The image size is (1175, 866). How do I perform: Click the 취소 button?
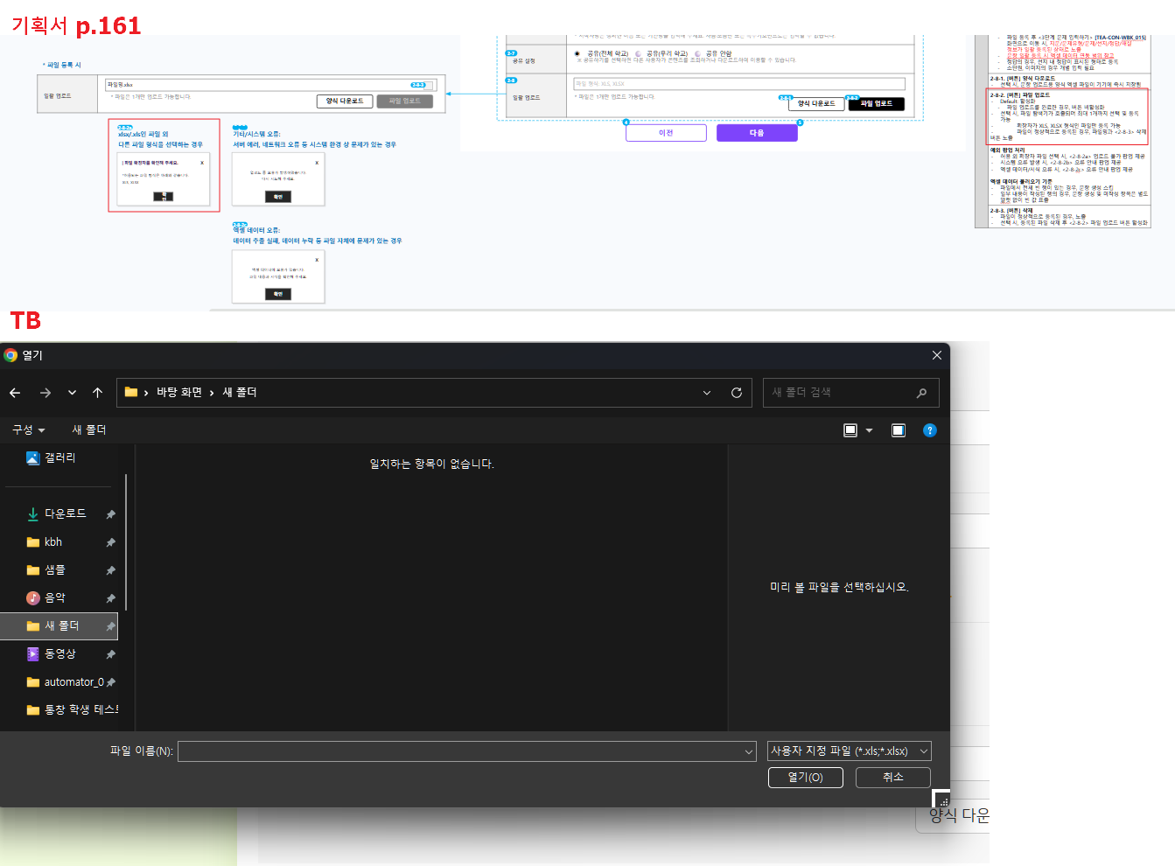[893, 777]
